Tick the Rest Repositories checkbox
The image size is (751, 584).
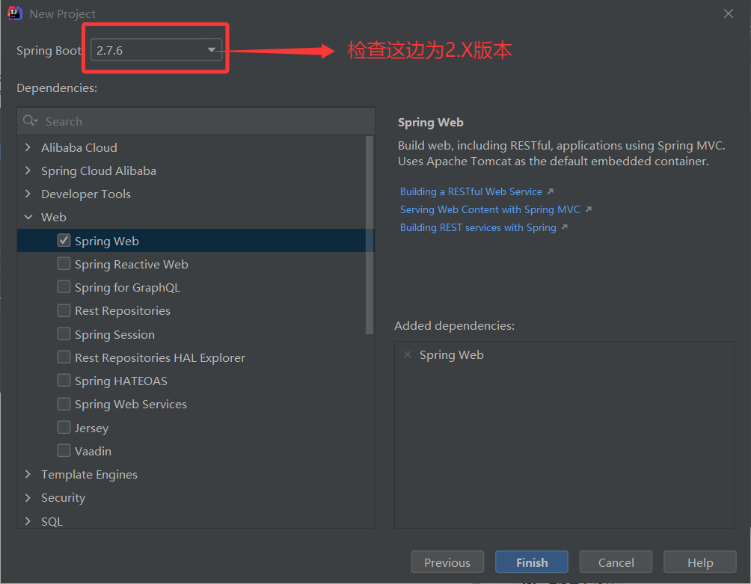tap(64, 310)
